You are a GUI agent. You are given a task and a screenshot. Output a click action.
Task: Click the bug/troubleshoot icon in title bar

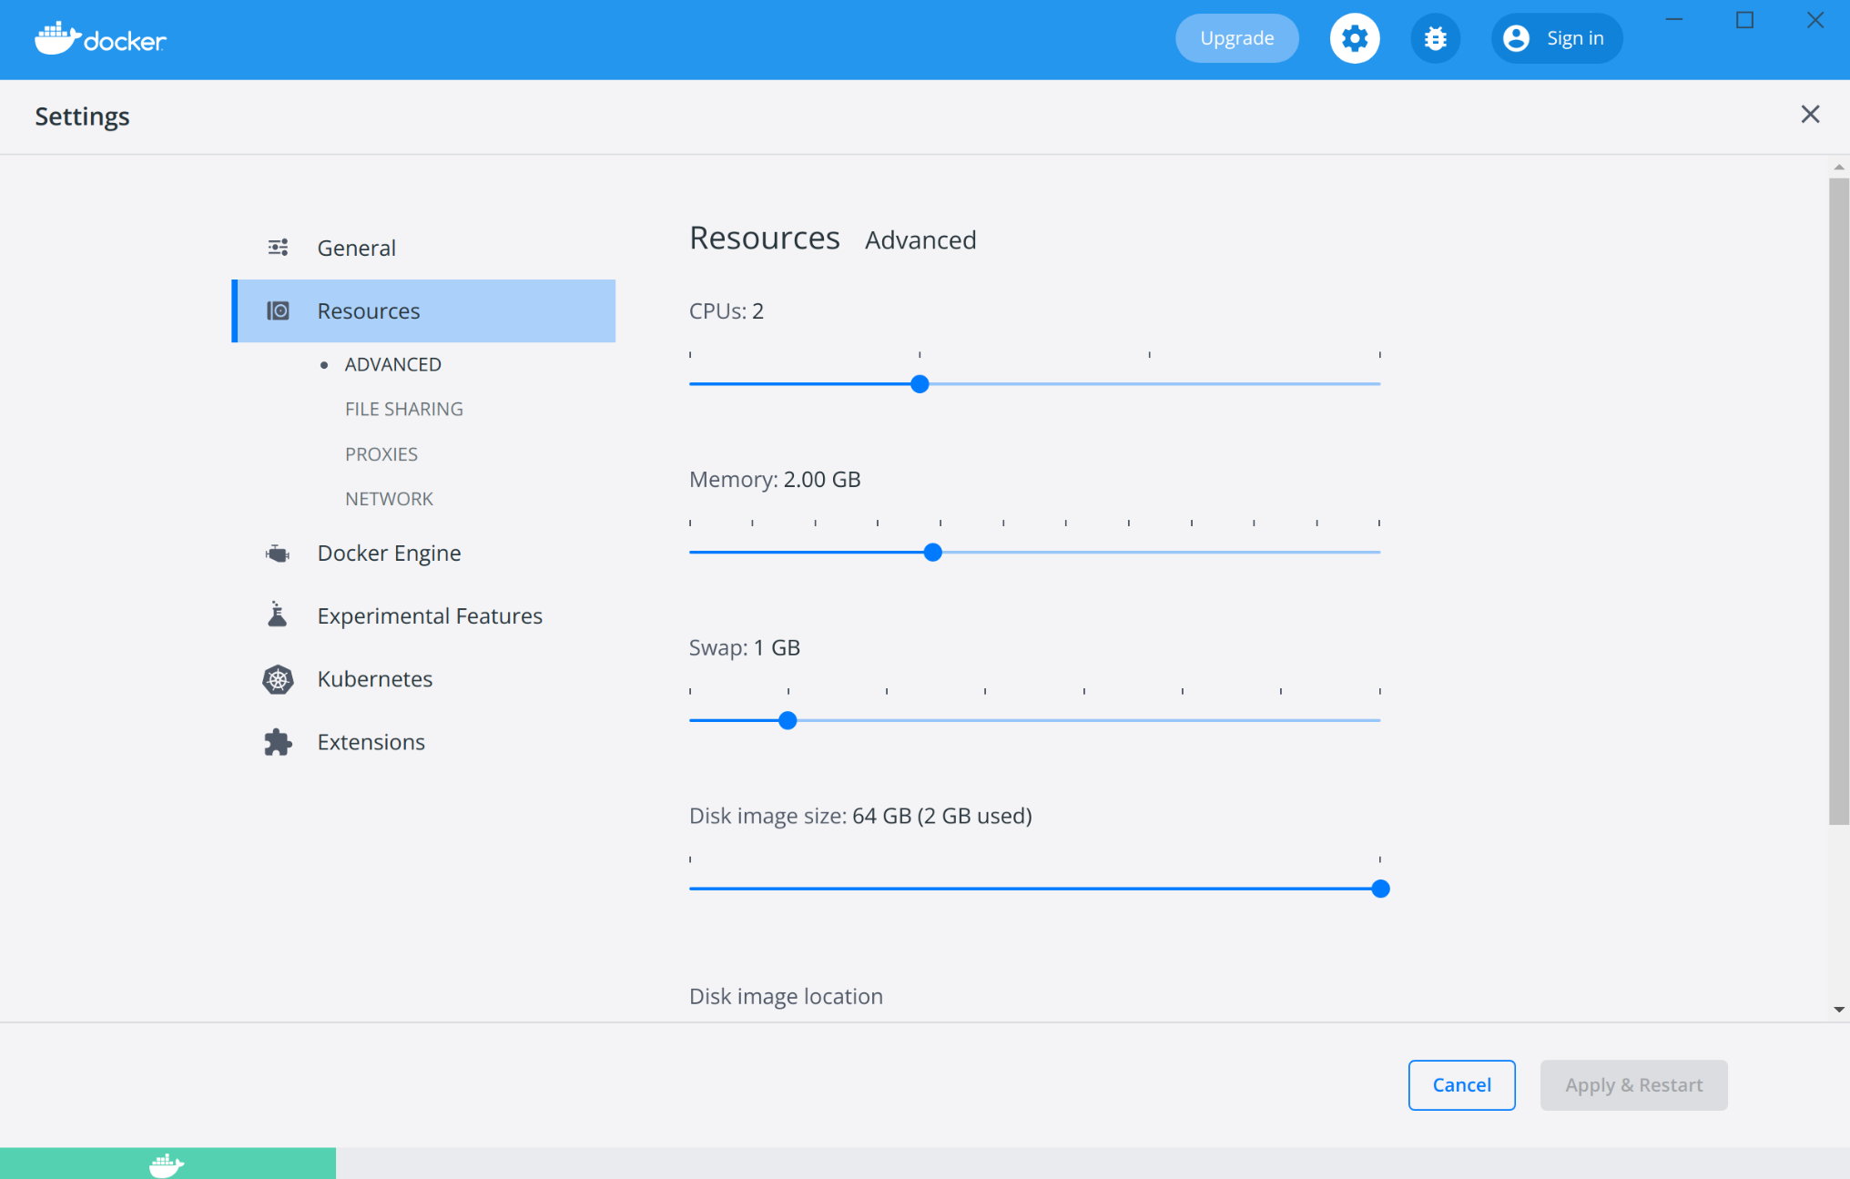click(1435, 38)
